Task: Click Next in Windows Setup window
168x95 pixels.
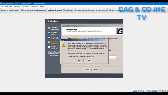Action: point(96,70)
